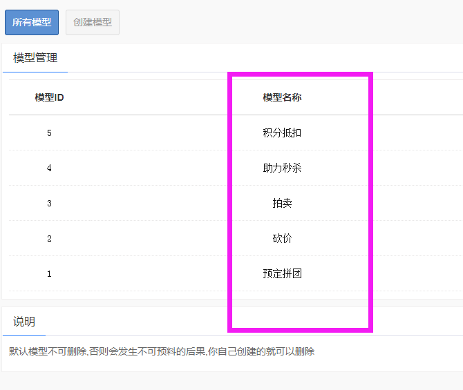
Task: Click the 模型名称 column header
Action: tap(282, 97)
